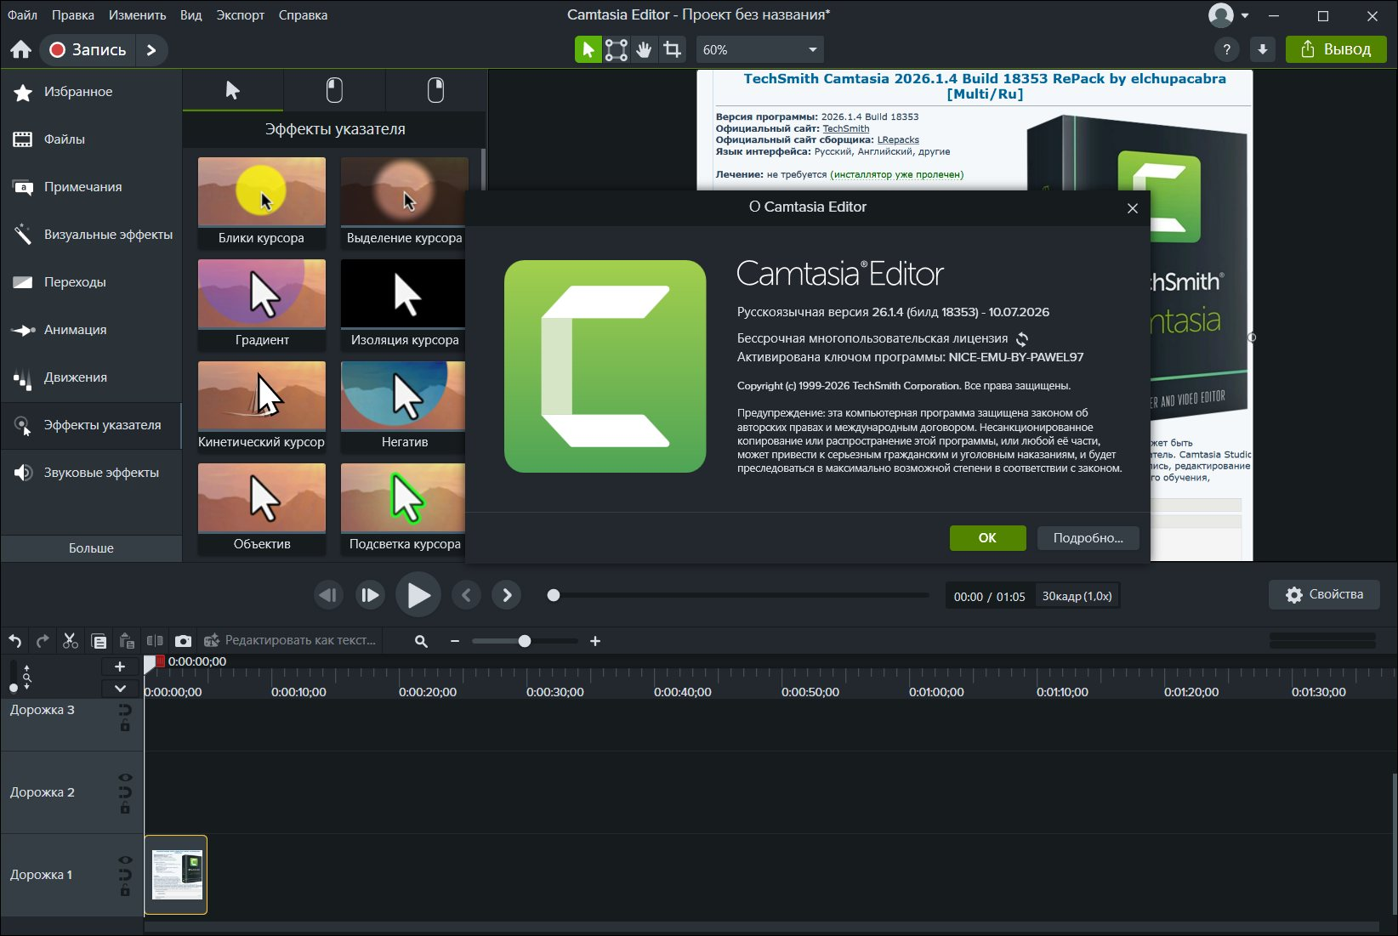Open Избранное in the sidebar
This screenshot has width=1398, height=936.
point(91,92)
